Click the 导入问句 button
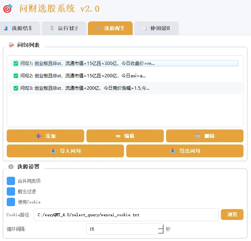This screenshot has height=241, width=251. 65,151
